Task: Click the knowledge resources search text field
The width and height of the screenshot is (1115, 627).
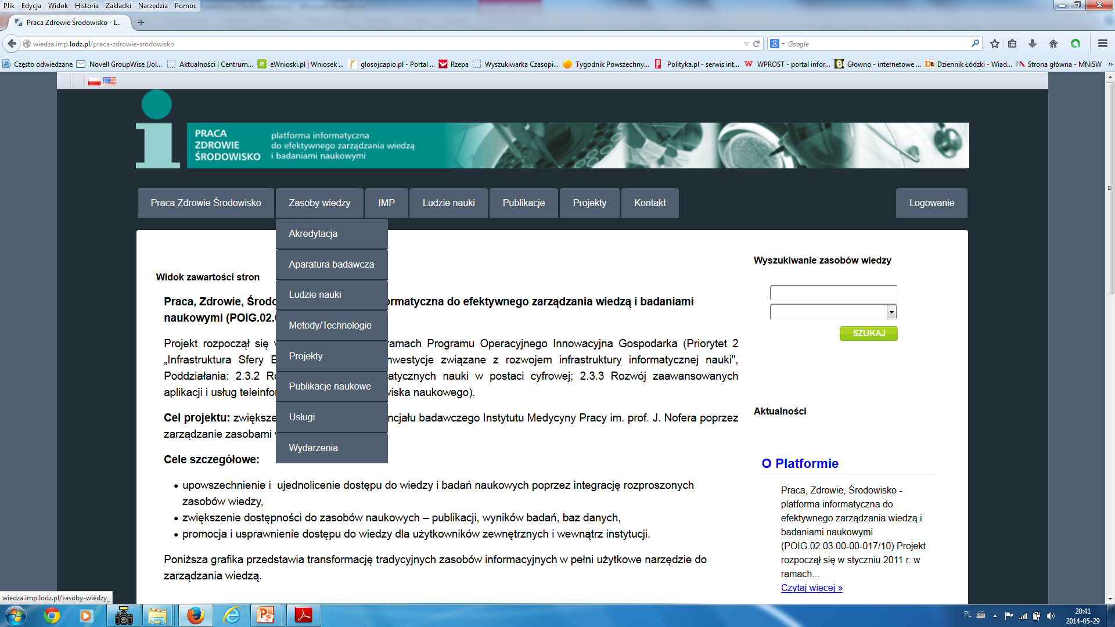Action: tap(833, 293)
